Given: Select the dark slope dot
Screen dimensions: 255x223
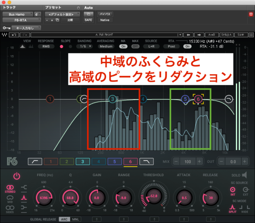Looking at the screenshot, I should pyautogui.click(x=70, y=47).
